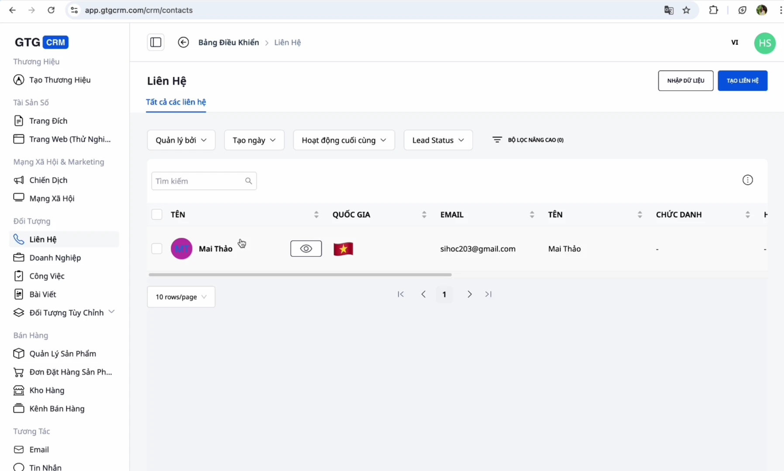Select the checkbox on Mai Thảo's row
The image size is (784, 471).
[156, 249]
